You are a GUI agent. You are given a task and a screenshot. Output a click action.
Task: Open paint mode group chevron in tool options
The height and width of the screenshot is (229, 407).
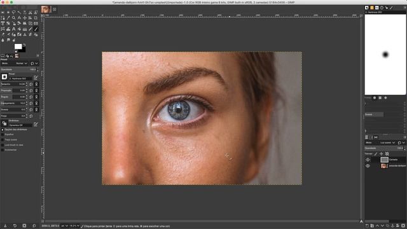(x=37, y=64)
